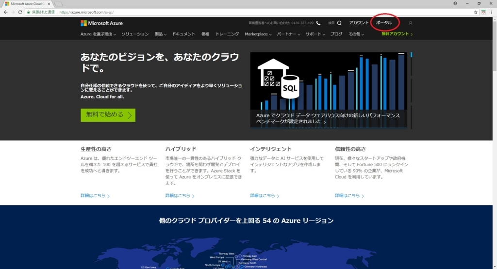
Task: Expand the 'パートナー' dropdown
Action: pyautogui.click(x=288, y=34)
